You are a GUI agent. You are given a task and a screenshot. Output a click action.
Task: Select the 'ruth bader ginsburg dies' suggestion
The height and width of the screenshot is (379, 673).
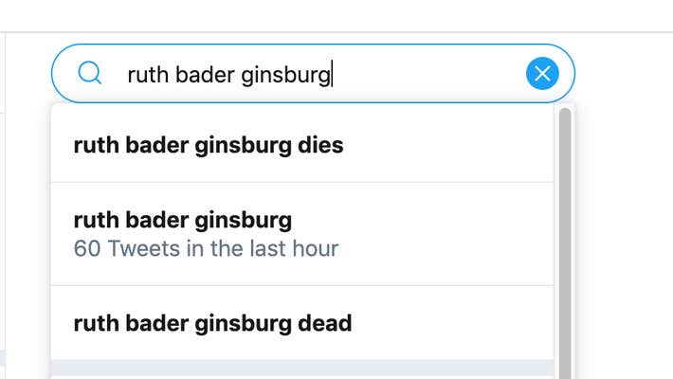click(302, 145)
